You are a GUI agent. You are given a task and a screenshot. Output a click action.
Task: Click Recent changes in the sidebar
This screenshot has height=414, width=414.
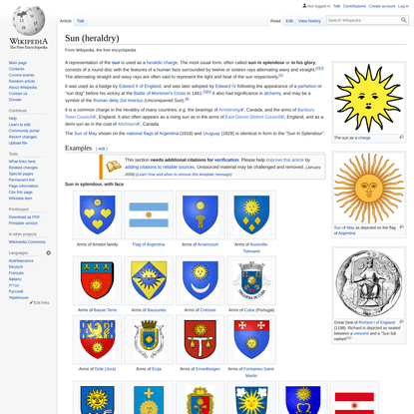(23, 137)
